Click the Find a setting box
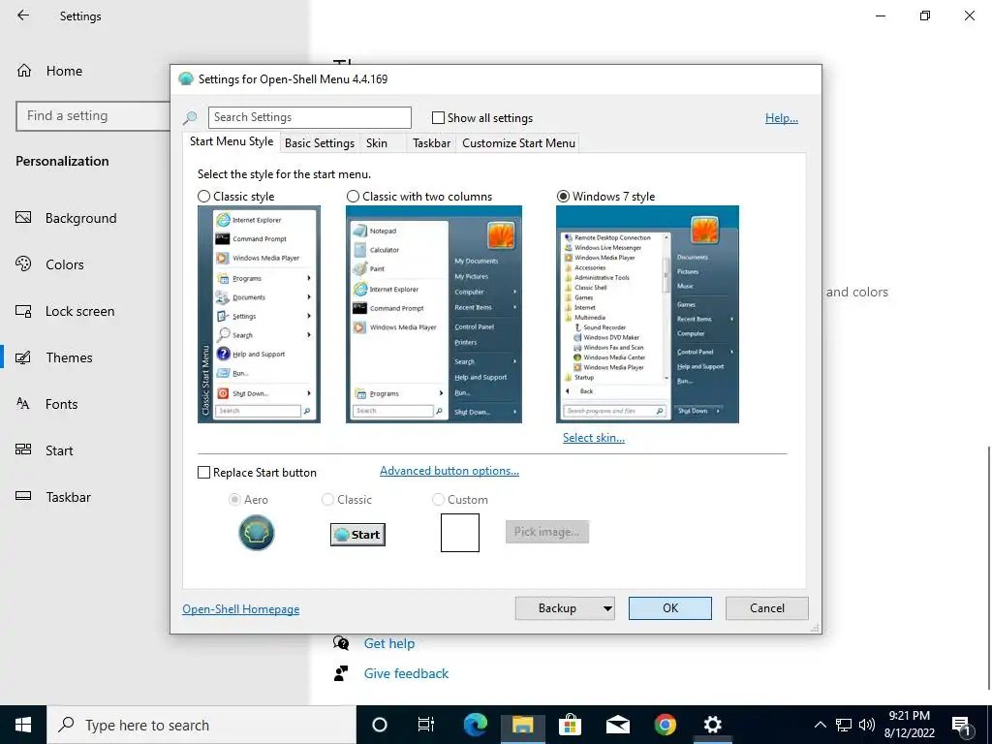Viewport: 992px width, 744px height. [x=93, y=116]
